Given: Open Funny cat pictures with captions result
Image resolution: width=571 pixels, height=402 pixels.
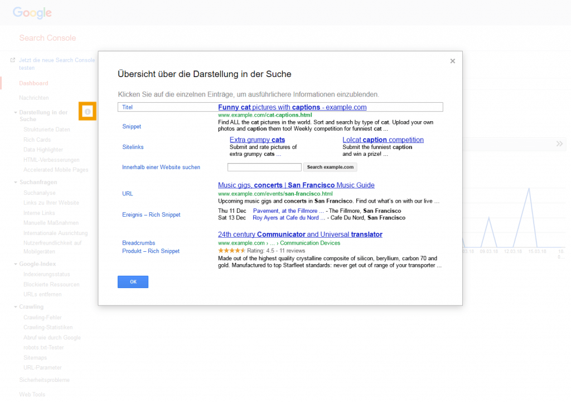Looking at the screenshot, I should [292, 107].
